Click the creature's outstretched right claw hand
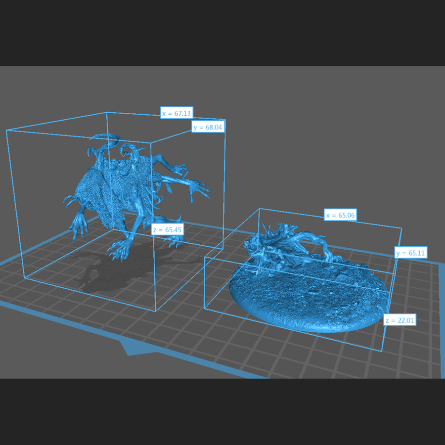The image size is (445, 445). point(198,189)
